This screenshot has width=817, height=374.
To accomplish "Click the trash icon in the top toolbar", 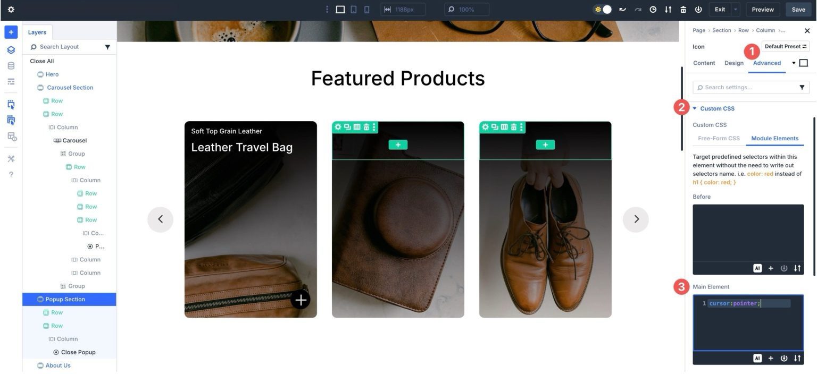I will pos(683,9).
